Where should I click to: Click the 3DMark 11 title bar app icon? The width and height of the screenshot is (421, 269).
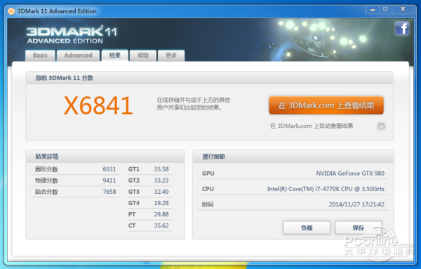(11, 11)
